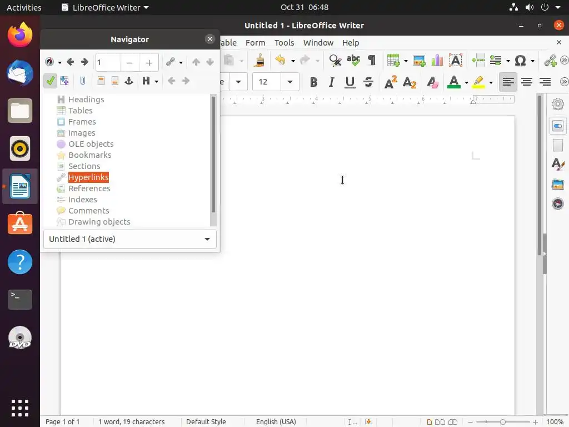
Task: Open the Tools menu
Action: pos(284,42)
